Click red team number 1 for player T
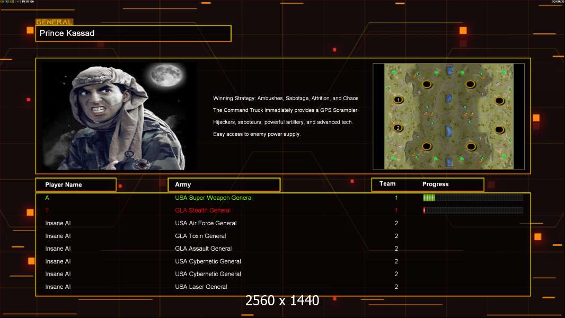This screenshot has height=318, width=565. [396, 210]
